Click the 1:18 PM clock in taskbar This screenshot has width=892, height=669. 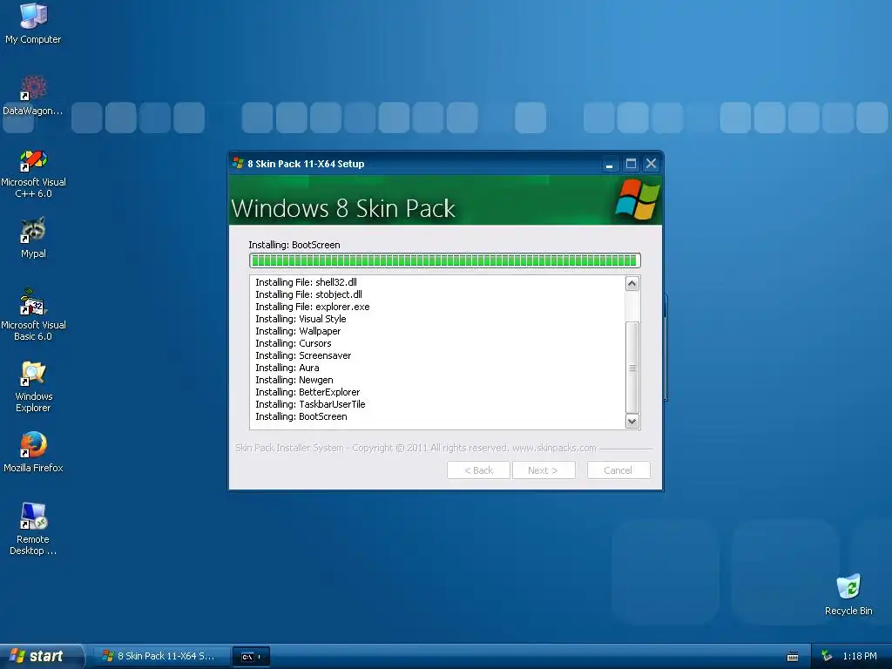860,656
